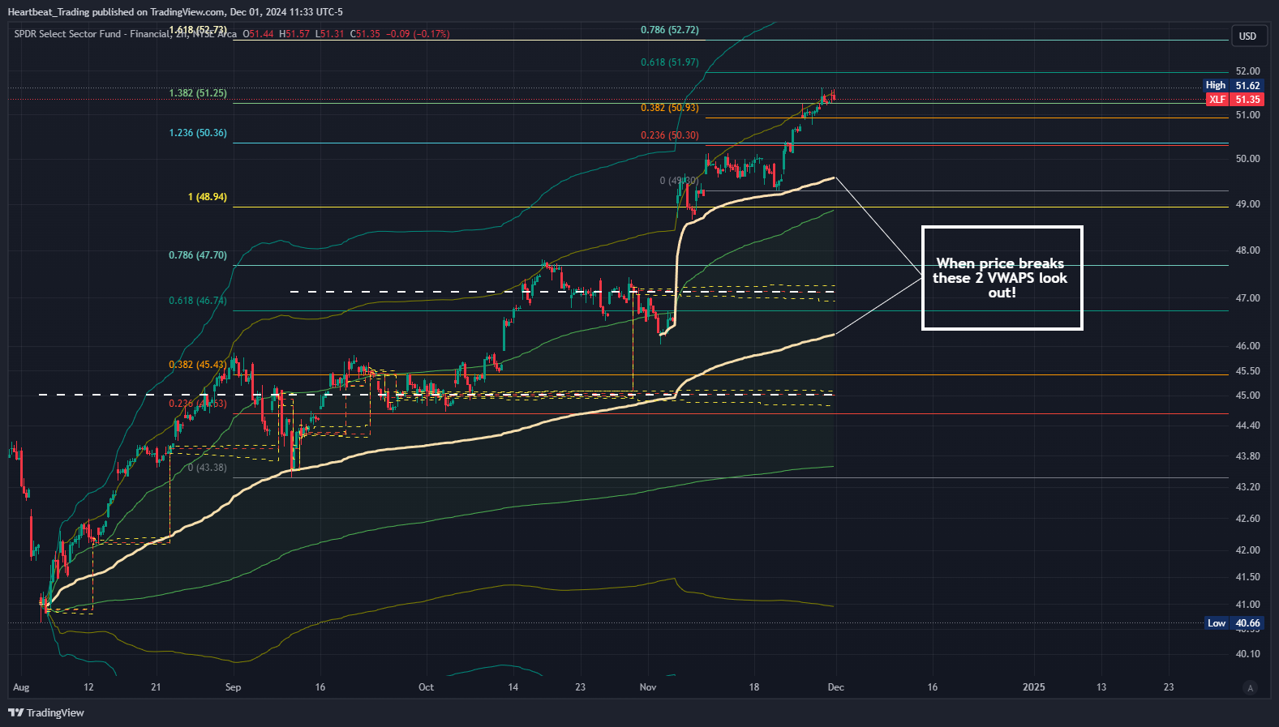The width and height of the screenshot is (1279, 727).
Task: Select the Low 40.66 price label
Action: click(1233, 623)
